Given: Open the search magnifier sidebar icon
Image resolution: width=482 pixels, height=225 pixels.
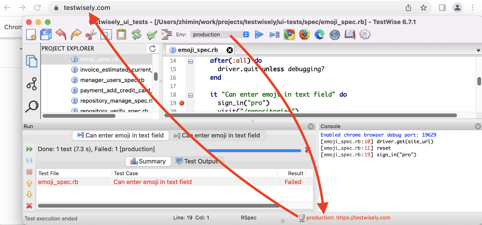Looking at the screenshot, I should [x=32, y=106].
